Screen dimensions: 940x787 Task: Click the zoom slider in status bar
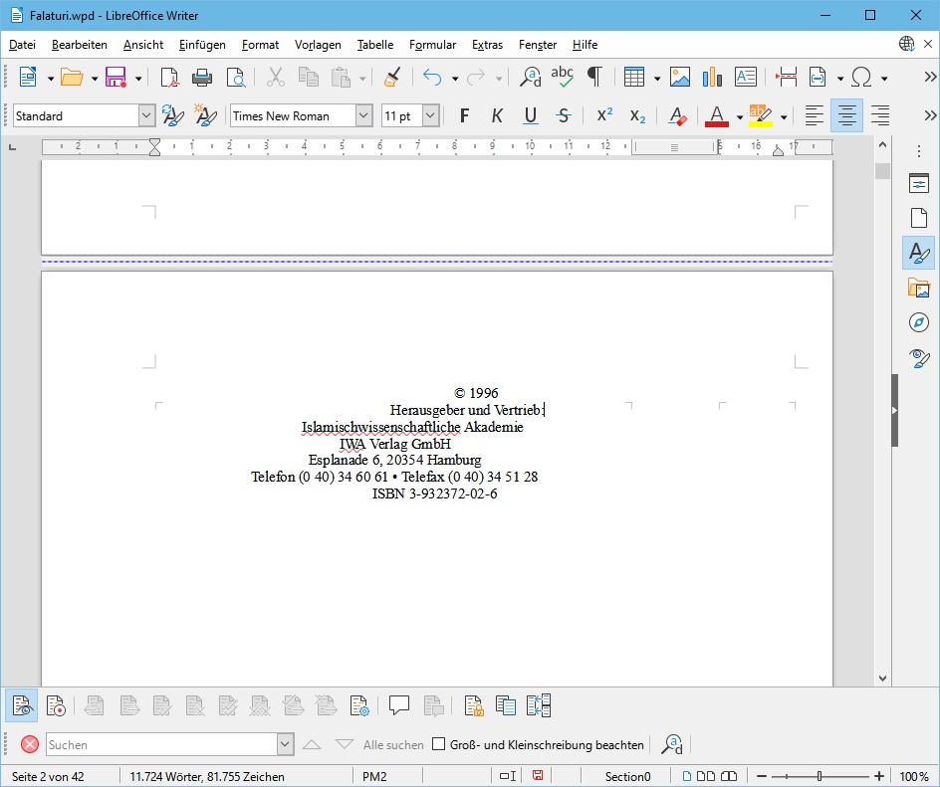point(819,776)
